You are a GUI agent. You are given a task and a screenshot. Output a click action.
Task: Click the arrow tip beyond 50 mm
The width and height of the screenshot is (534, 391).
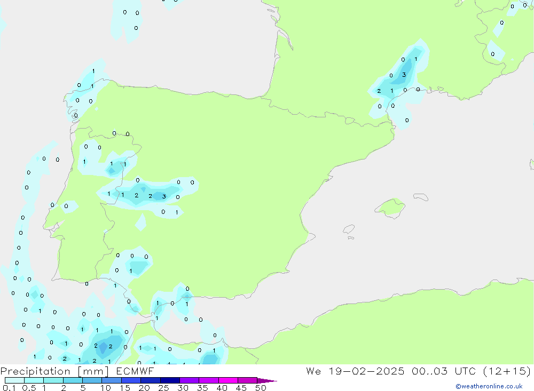[267, 381]
